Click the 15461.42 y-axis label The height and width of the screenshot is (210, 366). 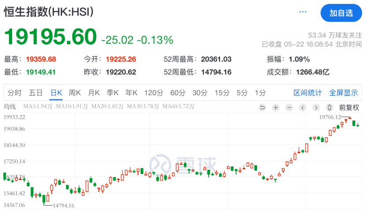tap(14, 193)
